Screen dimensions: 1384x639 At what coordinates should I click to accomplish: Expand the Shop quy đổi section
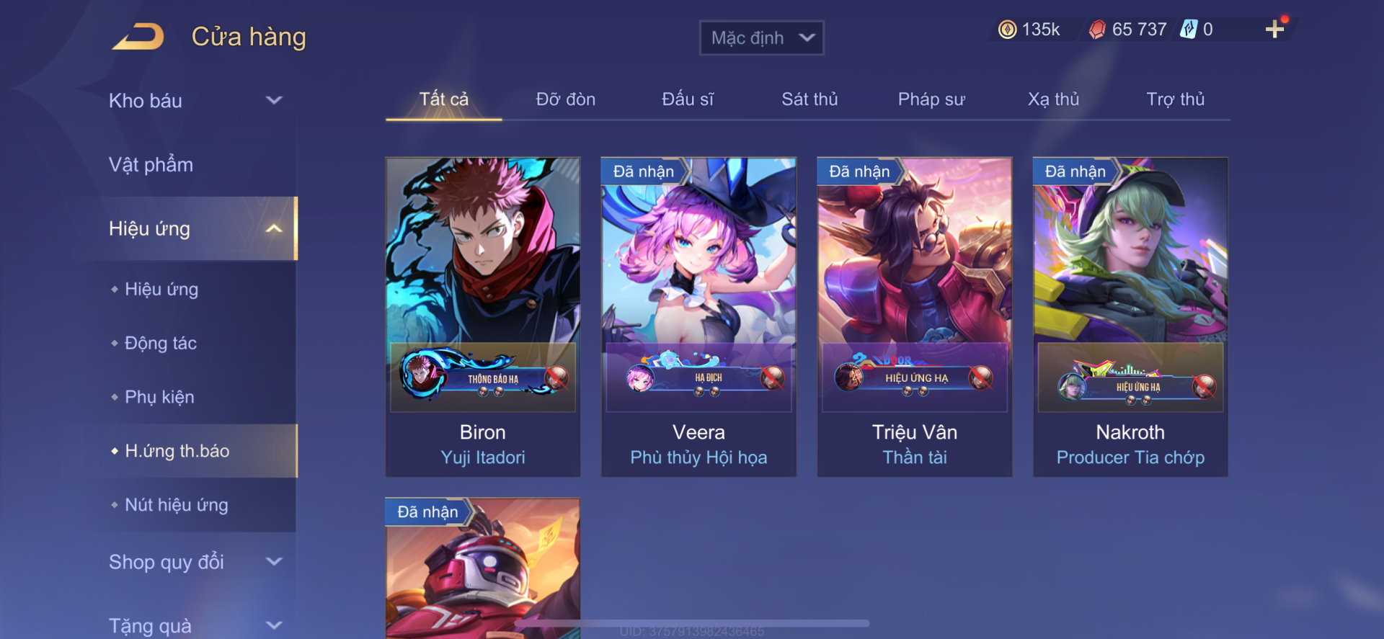[x=195, y=562]
